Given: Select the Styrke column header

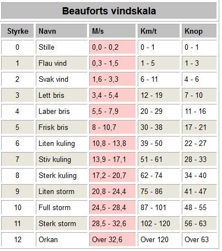Looking at the screenshot, I should [x=18, y=31].
